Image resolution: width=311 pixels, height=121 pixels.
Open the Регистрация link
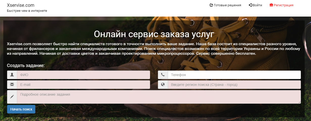click(281, 5)
